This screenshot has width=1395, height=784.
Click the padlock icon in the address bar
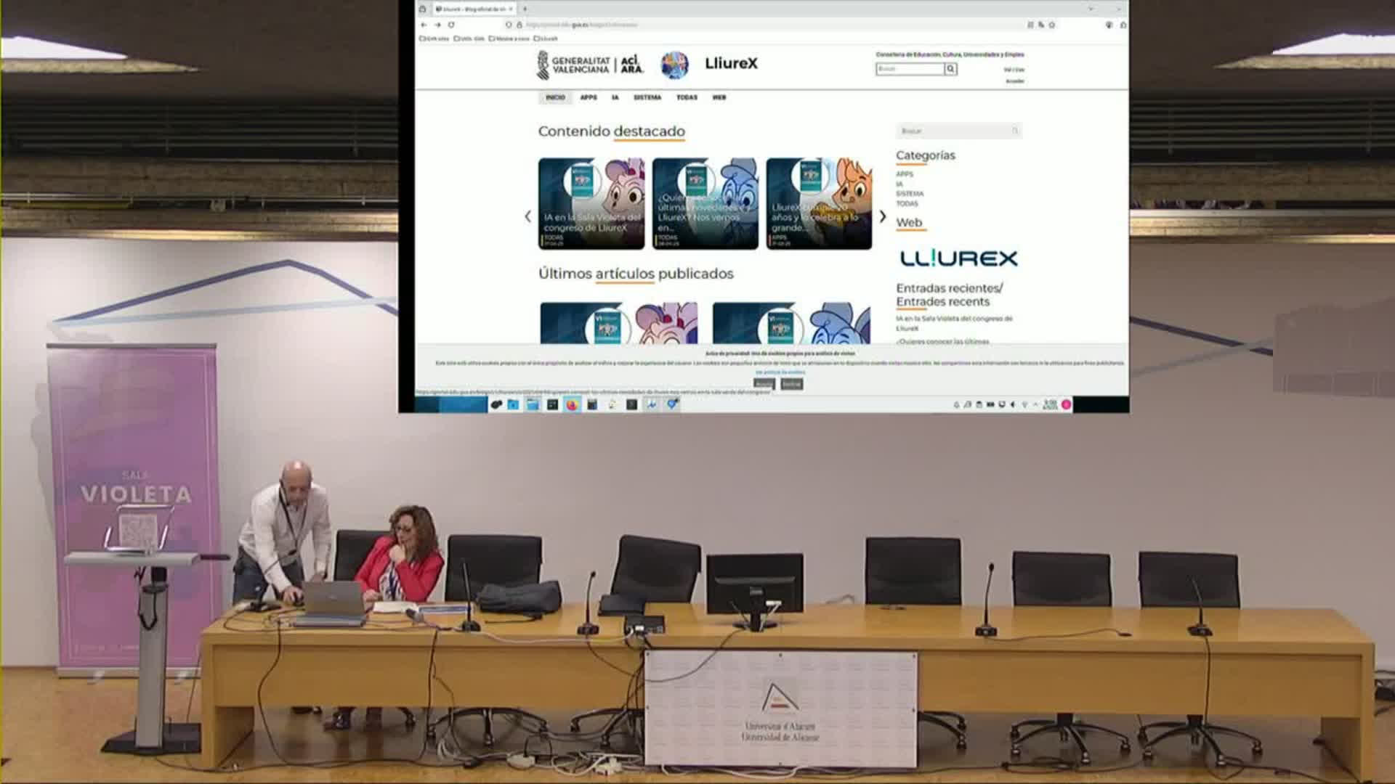coord(519,25)
